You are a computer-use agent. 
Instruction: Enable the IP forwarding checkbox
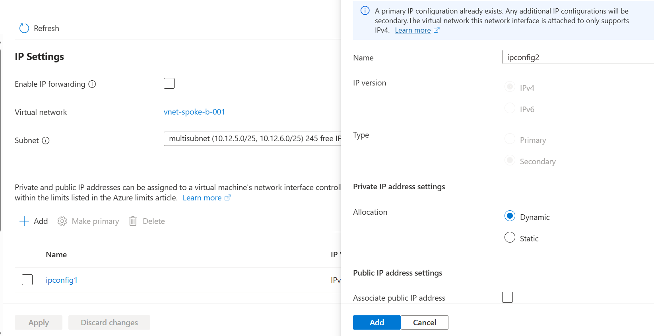coord(169,83)
